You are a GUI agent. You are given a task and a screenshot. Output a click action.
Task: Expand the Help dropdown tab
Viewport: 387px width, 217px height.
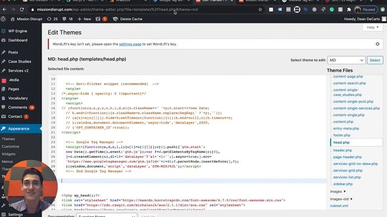372,27
